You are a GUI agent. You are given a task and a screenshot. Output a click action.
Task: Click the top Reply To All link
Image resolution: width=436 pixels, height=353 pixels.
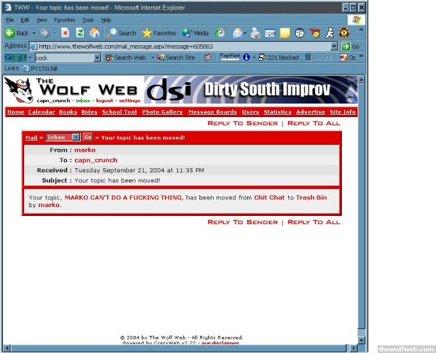[314, 123]
